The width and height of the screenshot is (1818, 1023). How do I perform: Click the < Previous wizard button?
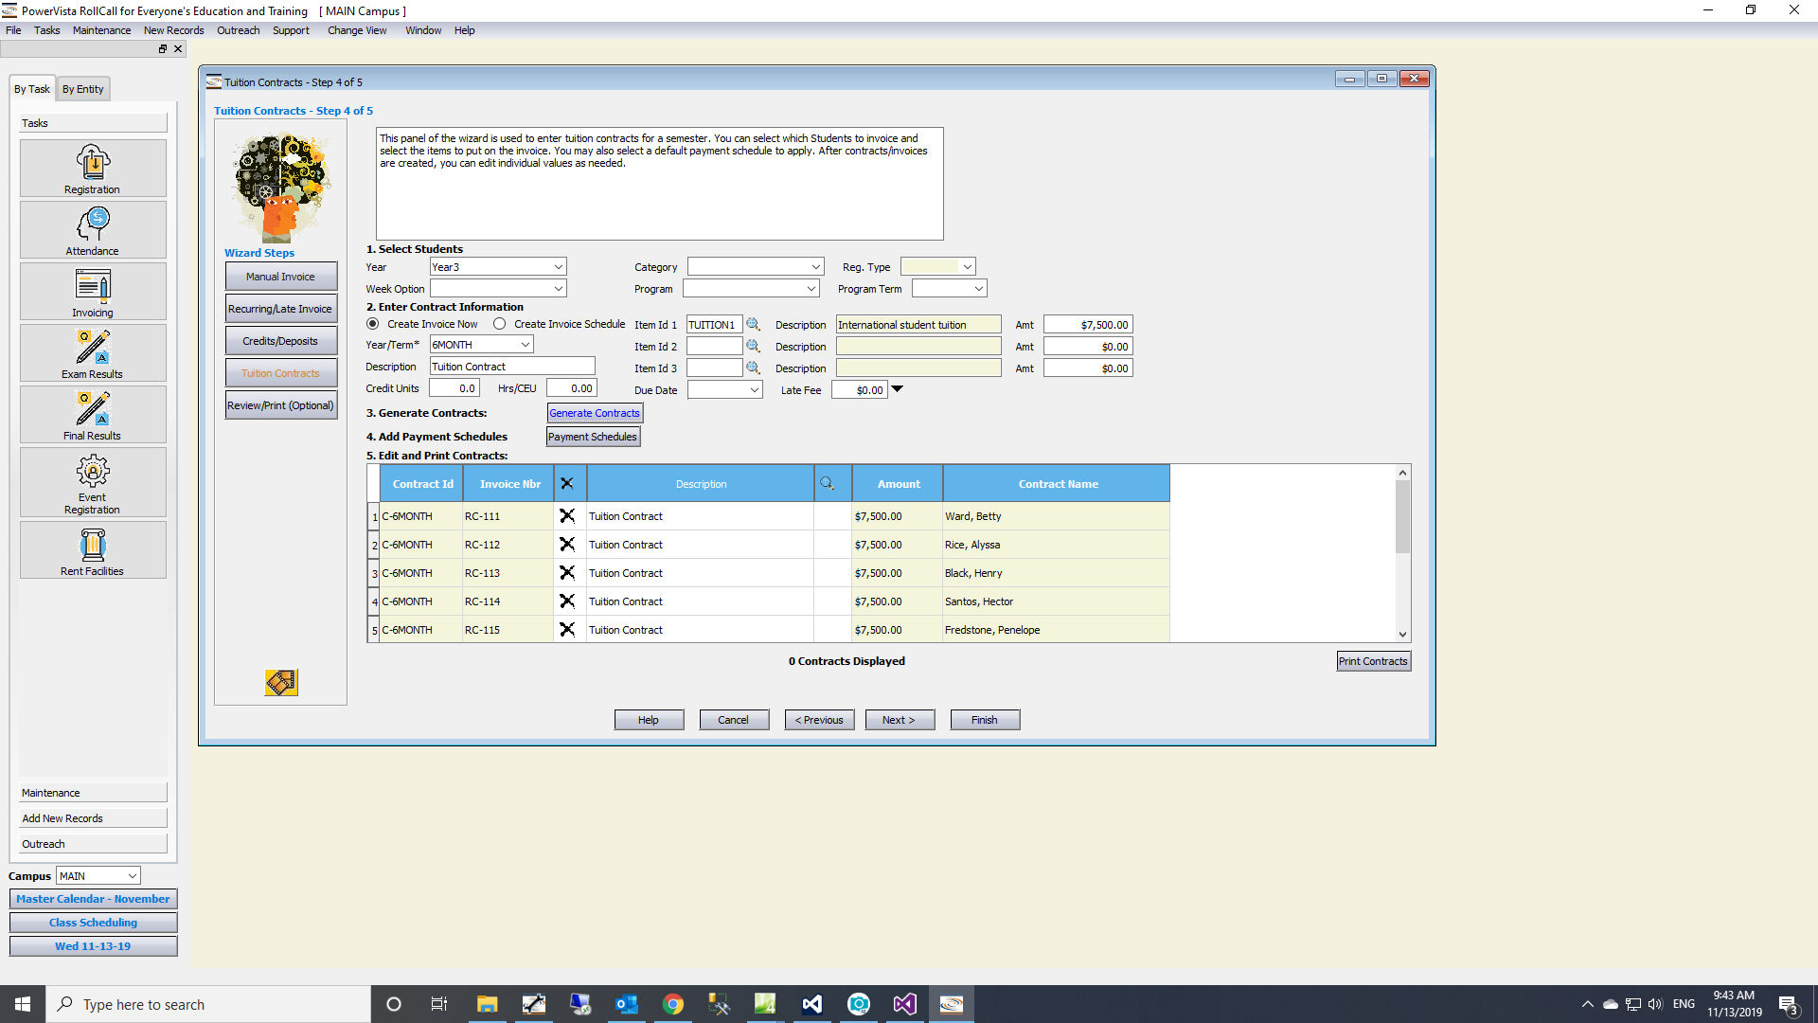pyautogui.click(x=819, y=720)
